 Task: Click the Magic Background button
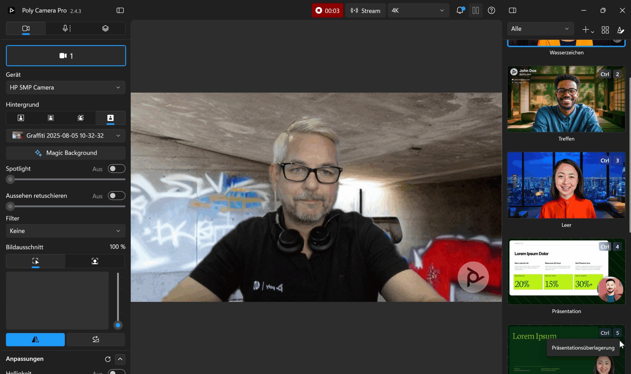point(66,153)
